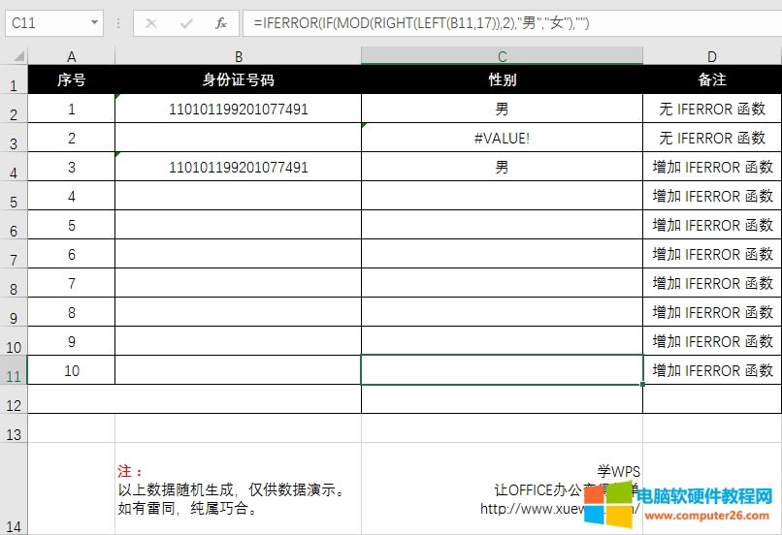Viewport: 782px width, 535px height.
Task: Click inside the formula bar text
Action: (421, 23)
